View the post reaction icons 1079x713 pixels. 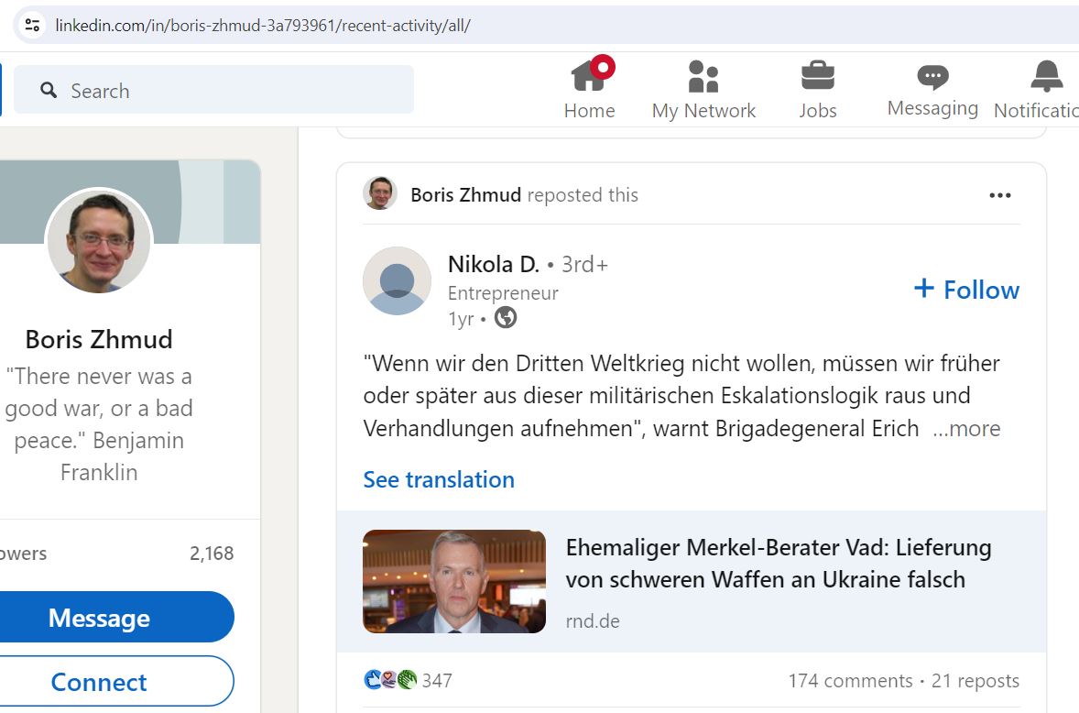(390, 680)
